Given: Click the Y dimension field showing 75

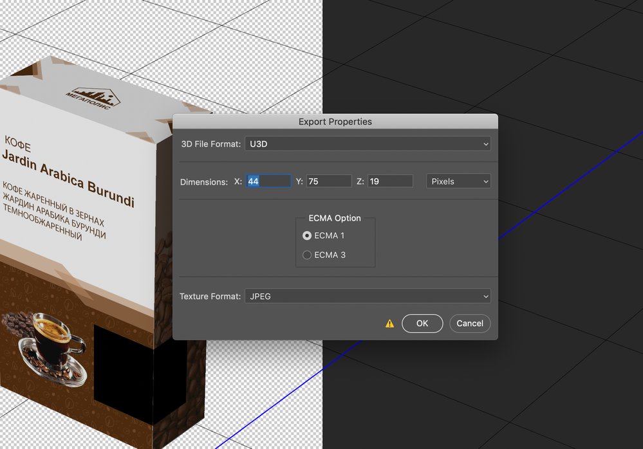Looking at the screenshot, I should (329, 181).
